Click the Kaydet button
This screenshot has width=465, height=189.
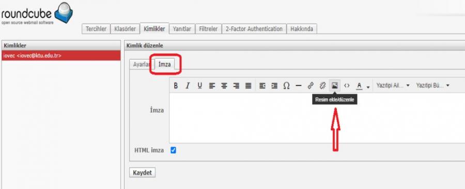143,173
